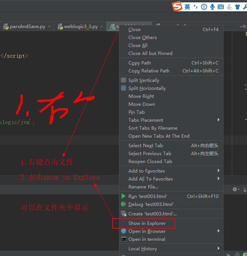
Task: Expand the Add to Favorites submenu
Action: point(171,171)
